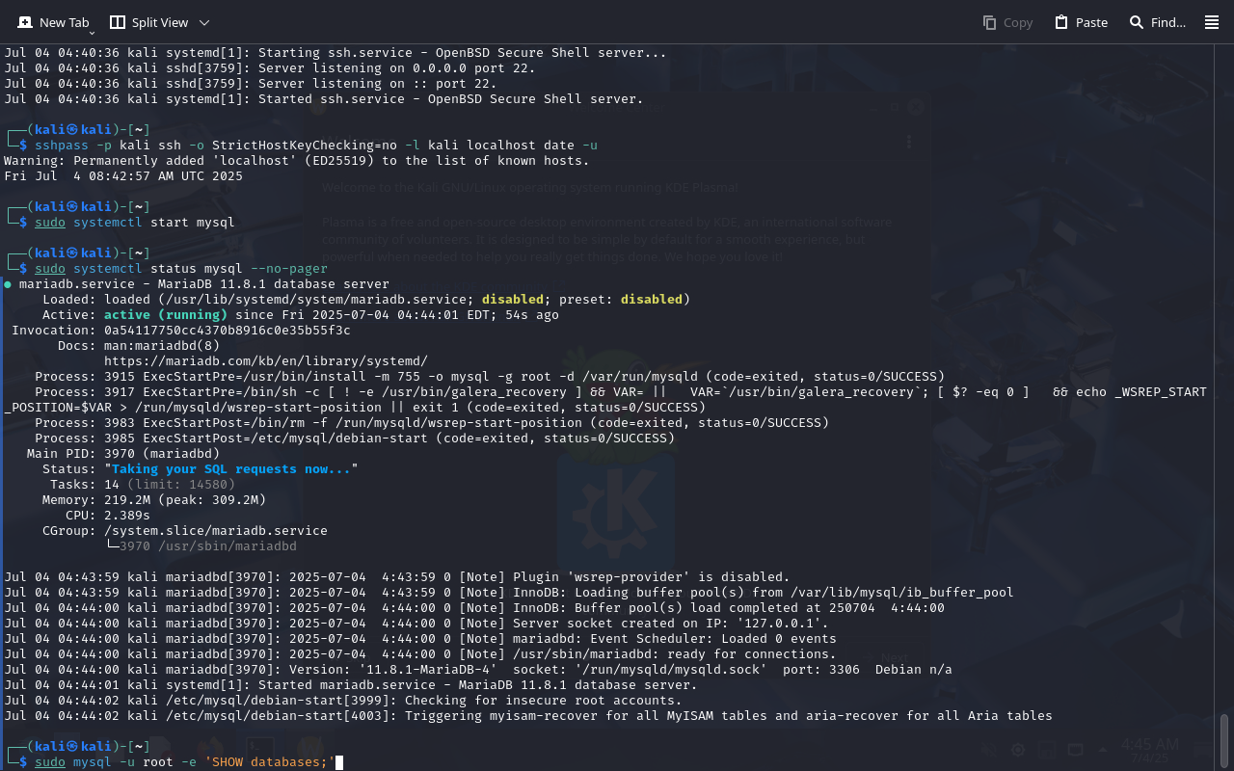1234x771 pixels.
Task: Click 'Triggering myisam-recover for all MyISAM tables' line
Action: pyautogui.click(x=528, y=716)
